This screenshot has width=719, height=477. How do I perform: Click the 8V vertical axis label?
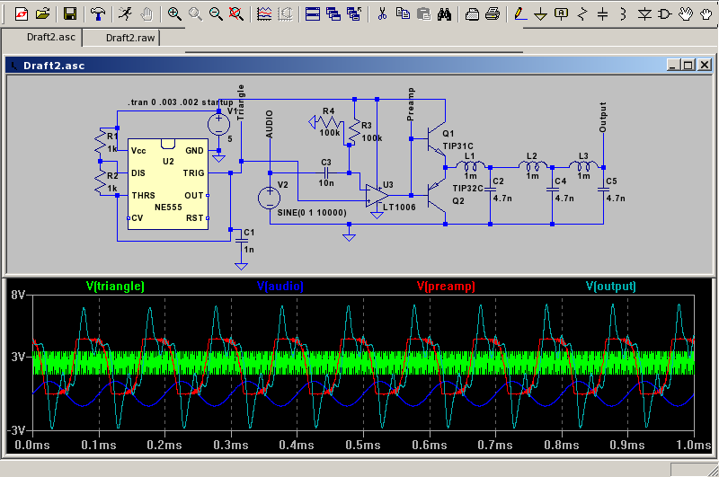point(18,295)
